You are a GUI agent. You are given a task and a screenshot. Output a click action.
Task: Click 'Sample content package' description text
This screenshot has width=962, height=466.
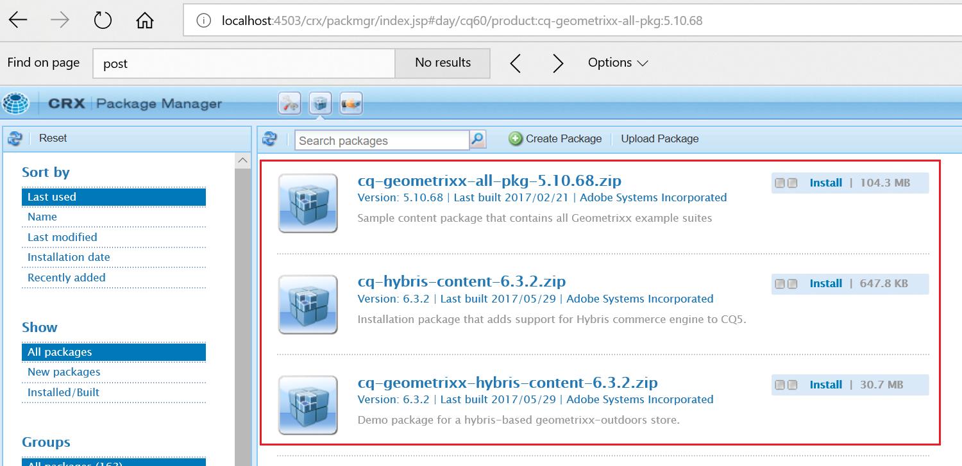coord(535,218)
